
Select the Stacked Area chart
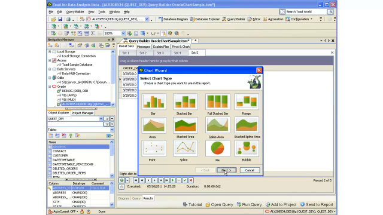185,125
